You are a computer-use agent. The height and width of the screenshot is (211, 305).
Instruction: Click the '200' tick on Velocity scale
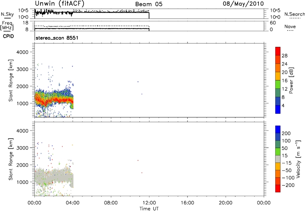(x=286, y=133)
